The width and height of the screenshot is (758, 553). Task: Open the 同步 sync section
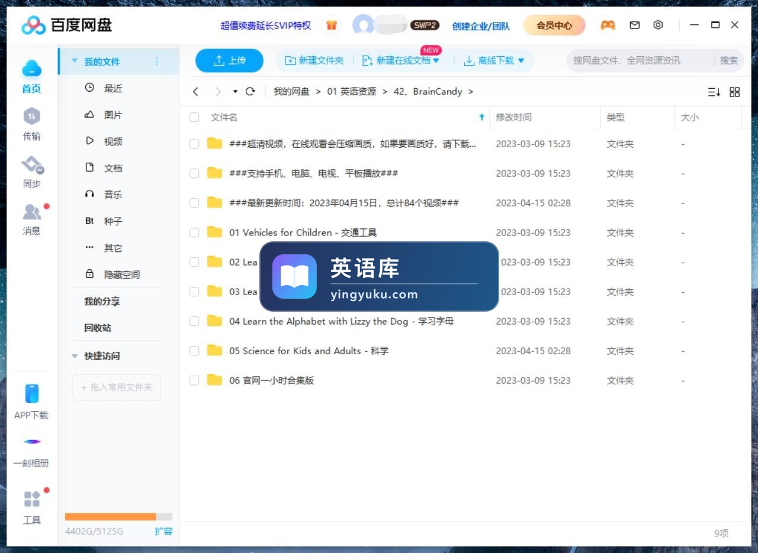pyautogui.click(x=33, y=164)
